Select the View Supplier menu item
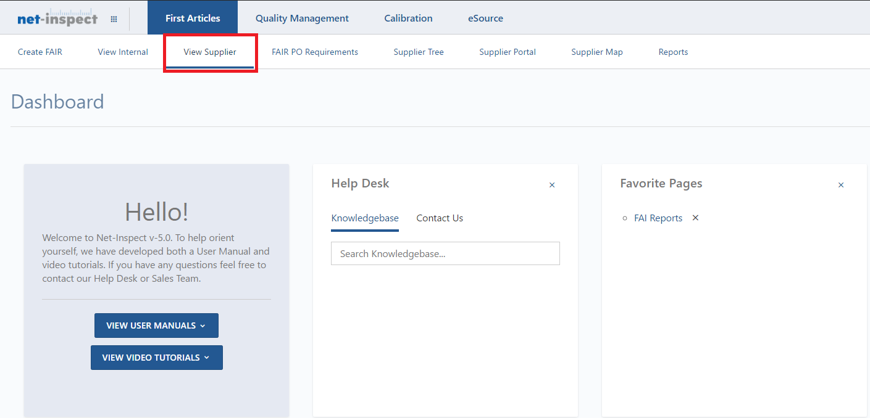This screenshot has width=870, height=418. pyautogui.click(x=210, y=52)
